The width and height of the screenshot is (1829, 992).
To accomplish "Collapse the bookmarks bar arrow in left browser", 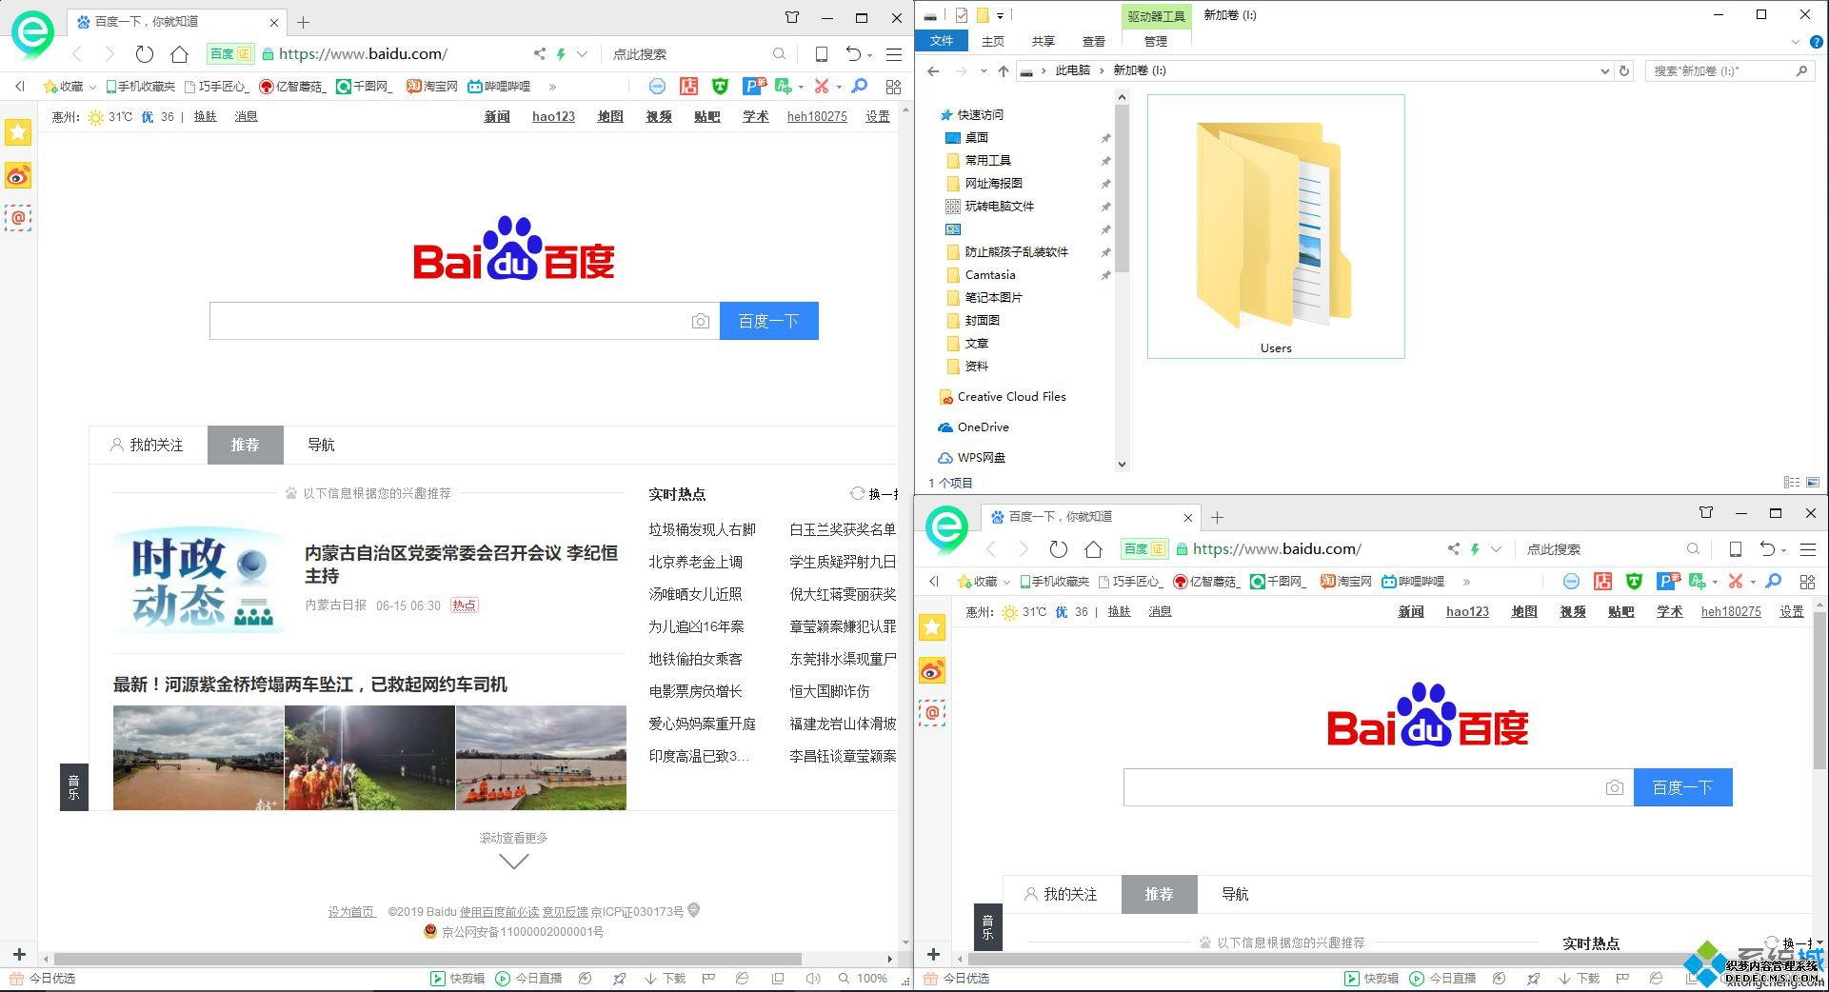I will [19, 87].
